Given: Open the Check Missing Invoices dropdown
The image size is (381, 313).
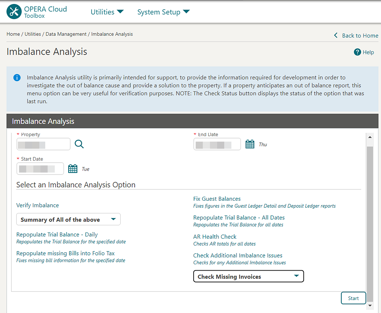Looking at the screenshot, I should tap(248, 276).
